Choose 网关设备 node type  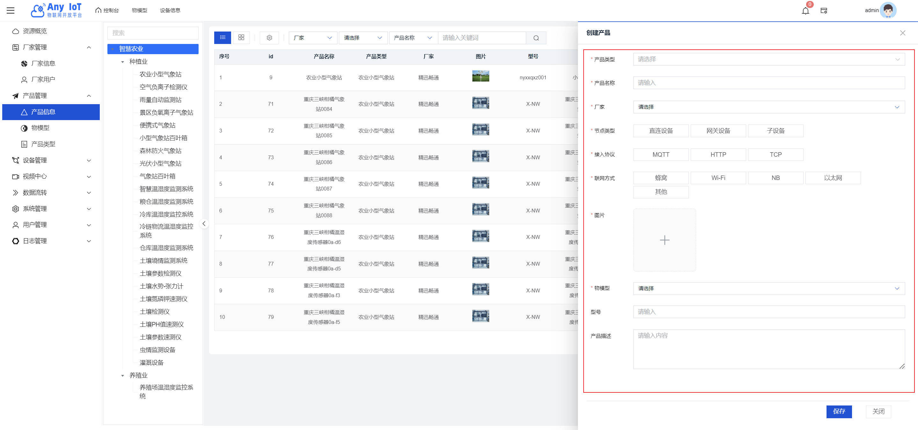(718, 131)
